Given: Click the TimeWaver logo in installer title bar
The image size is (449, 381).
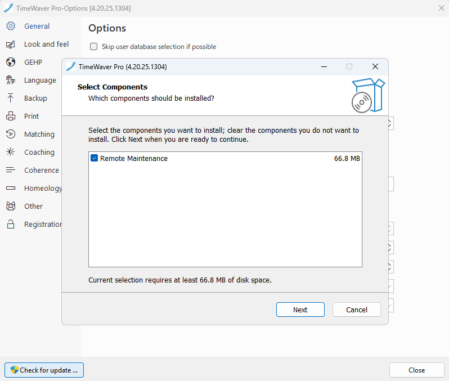Looking at the screenshot, I should pos(71,66).
